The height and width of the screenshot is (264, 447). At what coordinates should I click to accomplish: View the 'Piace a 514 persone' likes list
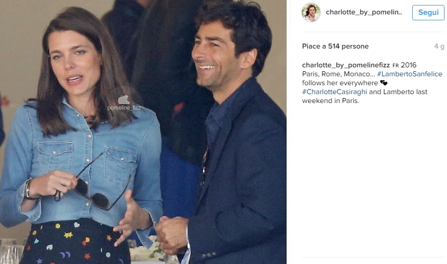coord(335,46)
